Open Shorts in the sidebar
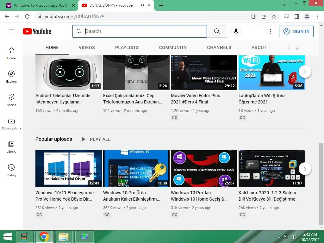 click(11, 100)
